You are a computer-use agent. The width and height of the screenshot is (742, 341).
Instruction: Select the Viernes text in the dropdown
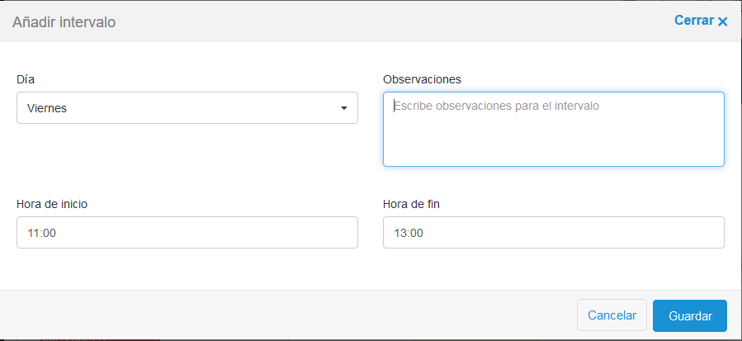coord(47,108)
